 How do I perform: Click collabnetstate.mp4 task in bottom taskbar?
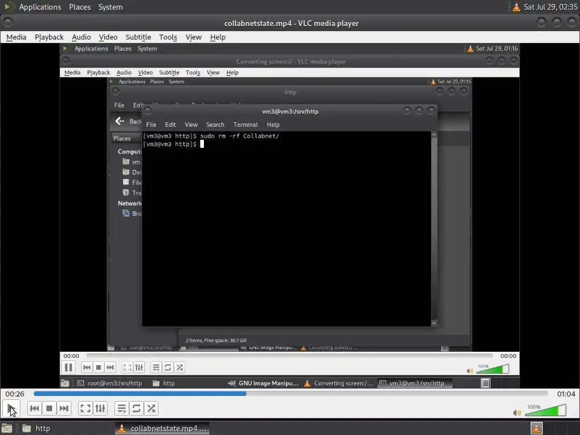click(162, 428)
